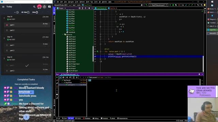Viewport: 218px width, 122px height.
Task: Switch to the Day25.kt editor tab
Action: point(112,8)
